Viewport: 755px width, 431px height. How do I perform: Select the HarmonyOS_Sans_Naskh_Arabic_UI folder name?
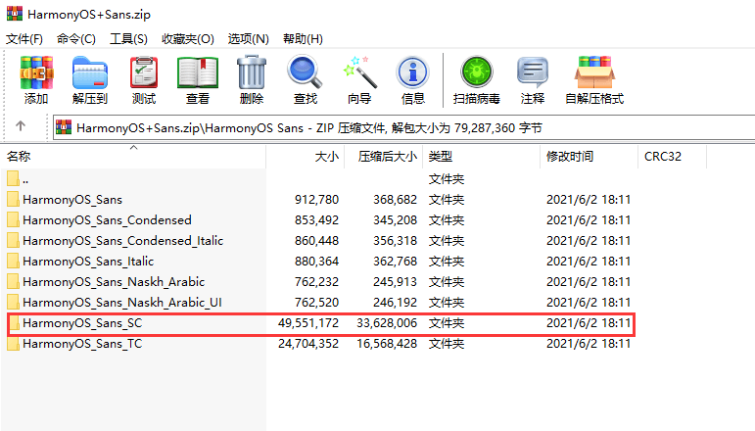[122, 303]
